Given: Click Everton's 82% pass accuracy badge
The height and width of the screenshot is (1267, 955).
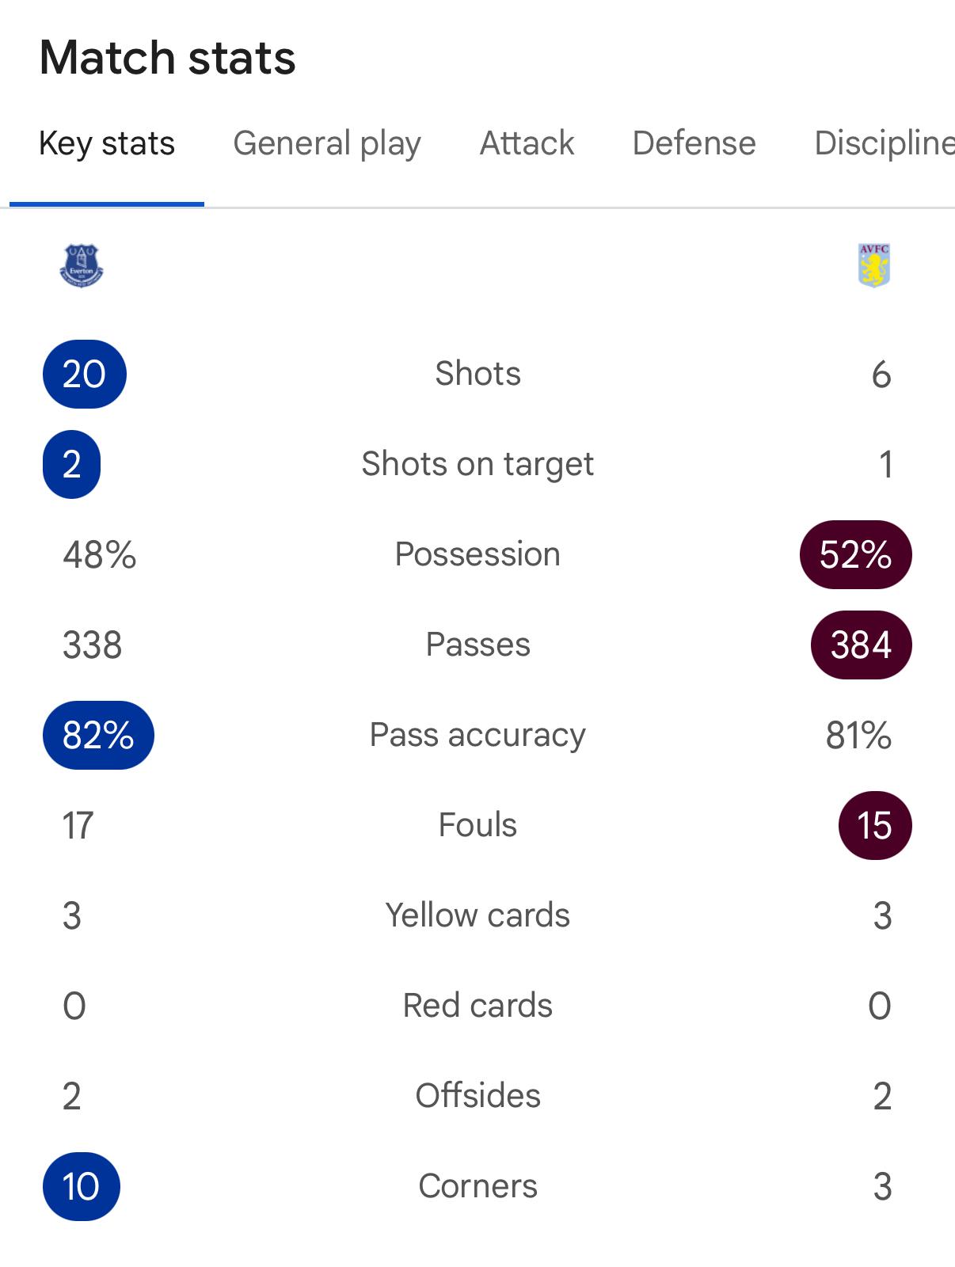Looking at the screenshot, I should (x=98, y=735).
